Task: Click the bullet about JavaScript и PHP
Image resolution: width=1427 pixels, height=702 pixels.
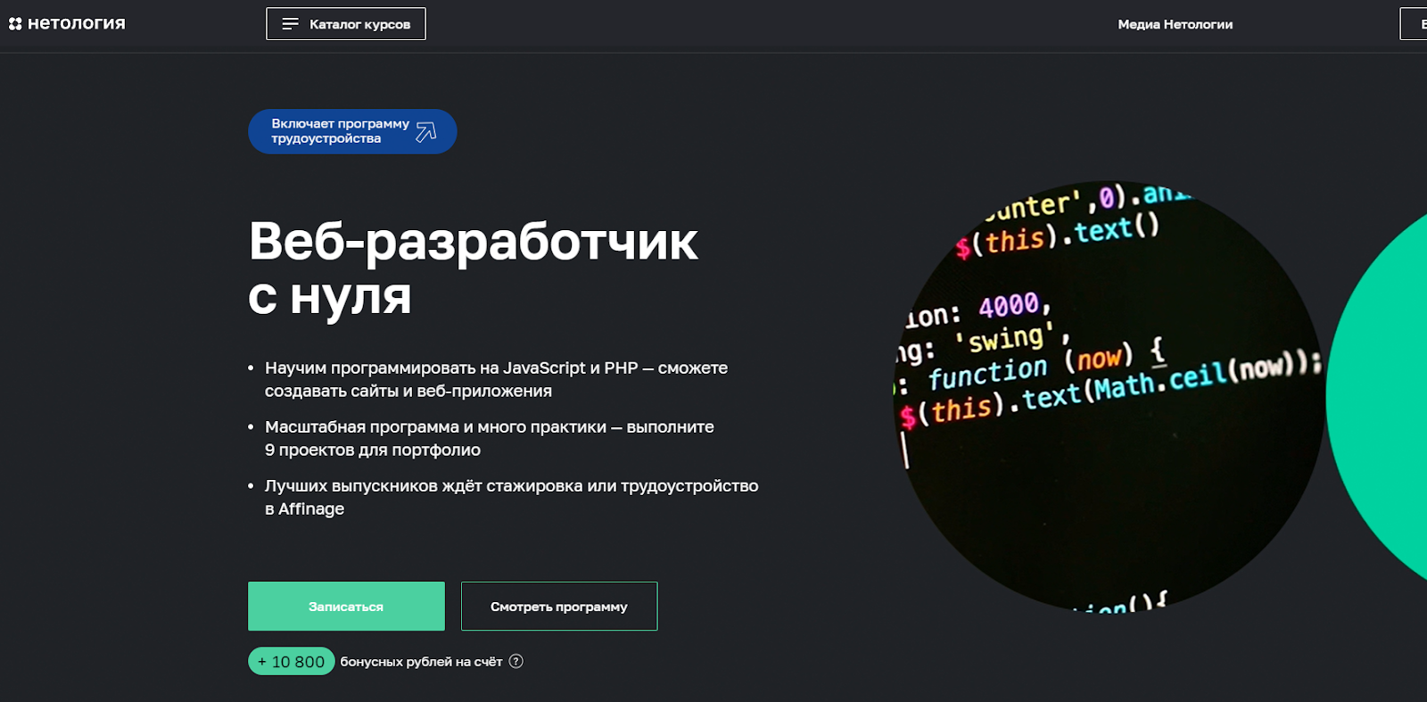Action: [496, 379]
